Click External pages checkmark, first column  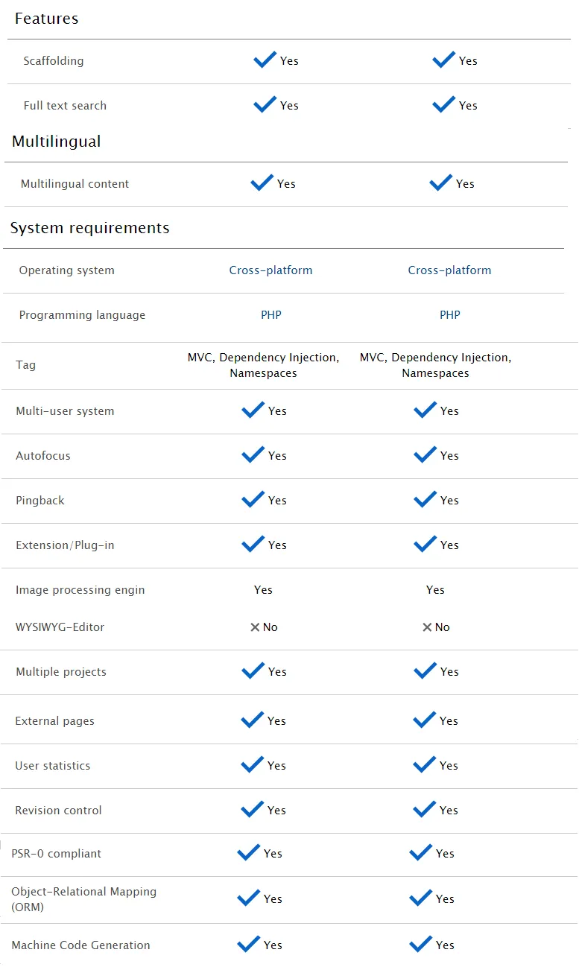[x=252, y=720]
